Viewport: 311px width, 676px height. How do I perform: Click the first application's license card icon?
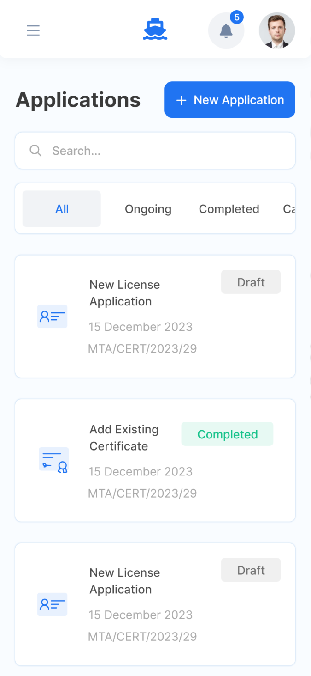pyautogui.click(x=52, y=317)
